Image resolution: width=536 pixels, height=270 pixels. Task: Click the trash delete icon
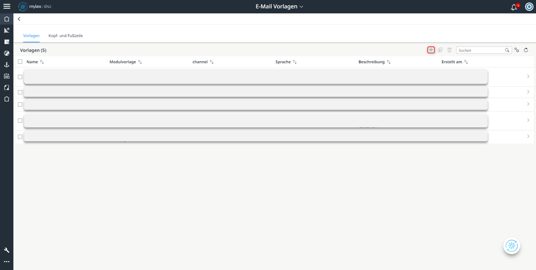pyautogui.click(x=449, y=50)
